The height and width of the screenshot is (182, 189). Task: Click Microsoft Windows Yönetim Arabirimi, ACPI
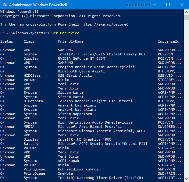coord(102,131)
